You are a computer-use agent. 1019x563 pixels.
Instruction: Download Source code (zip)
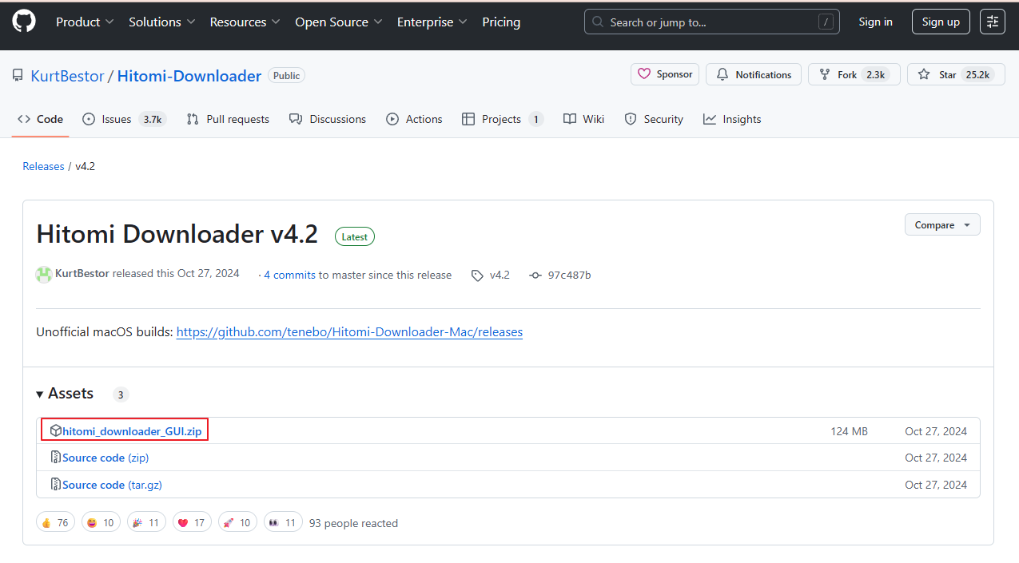105,458
